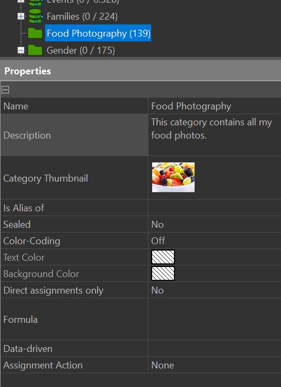Select the Category Thumbnail property label
281x387 pixels.
tap(46, 178)
